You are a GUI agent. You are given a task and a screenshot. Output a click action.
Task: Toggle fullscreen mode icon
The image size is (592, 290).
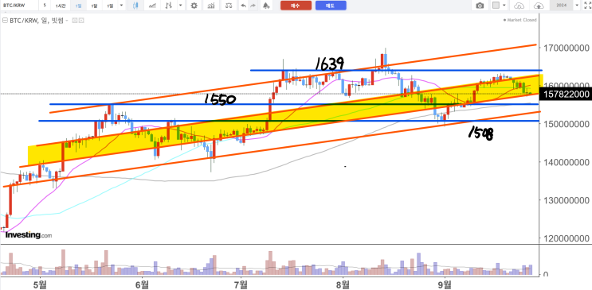587,6
